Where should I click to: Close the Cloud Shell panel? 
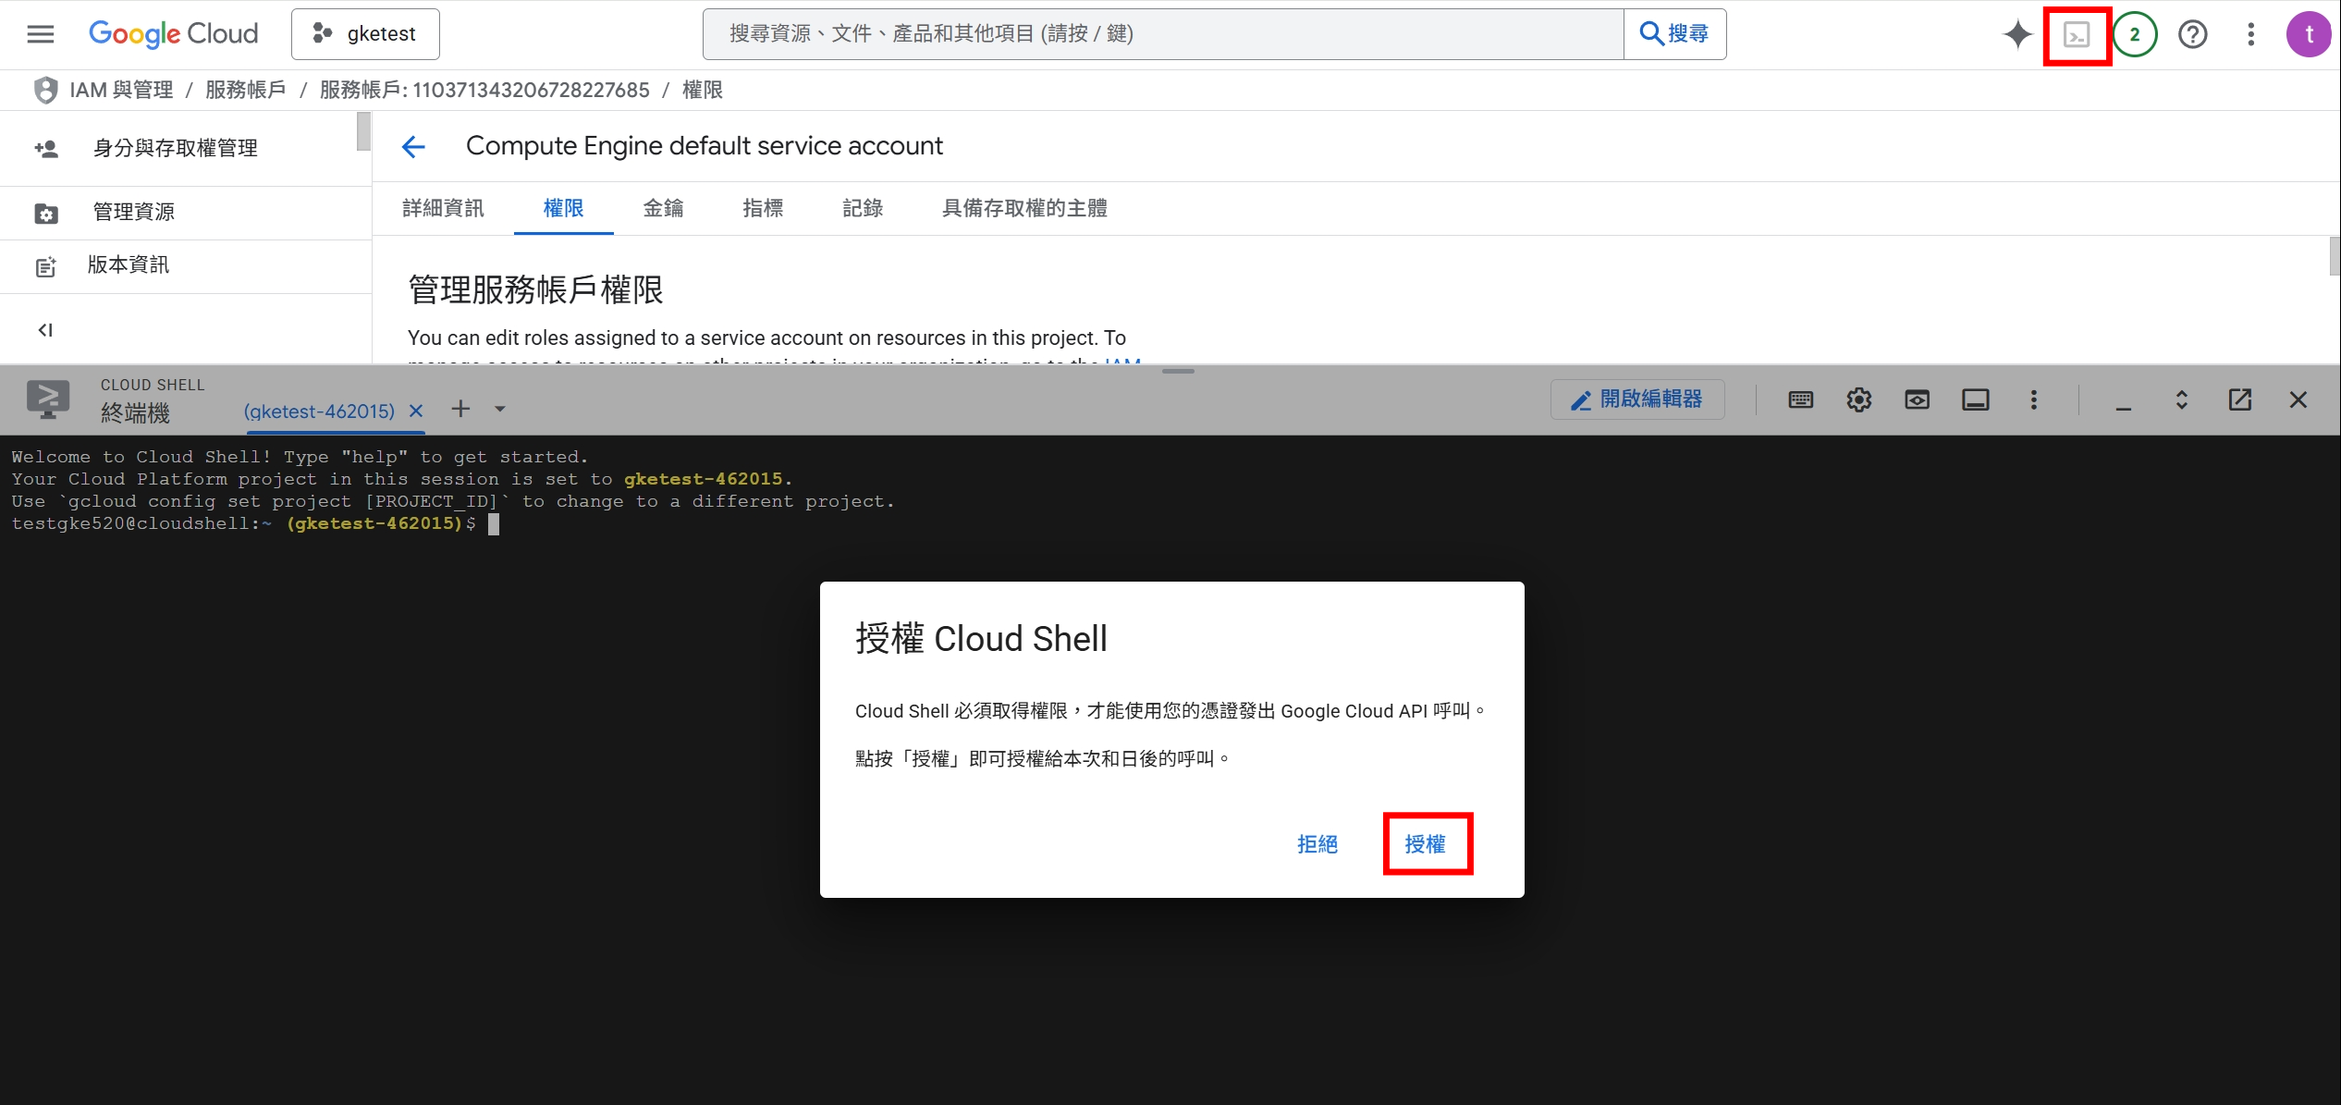[2298, 399]
